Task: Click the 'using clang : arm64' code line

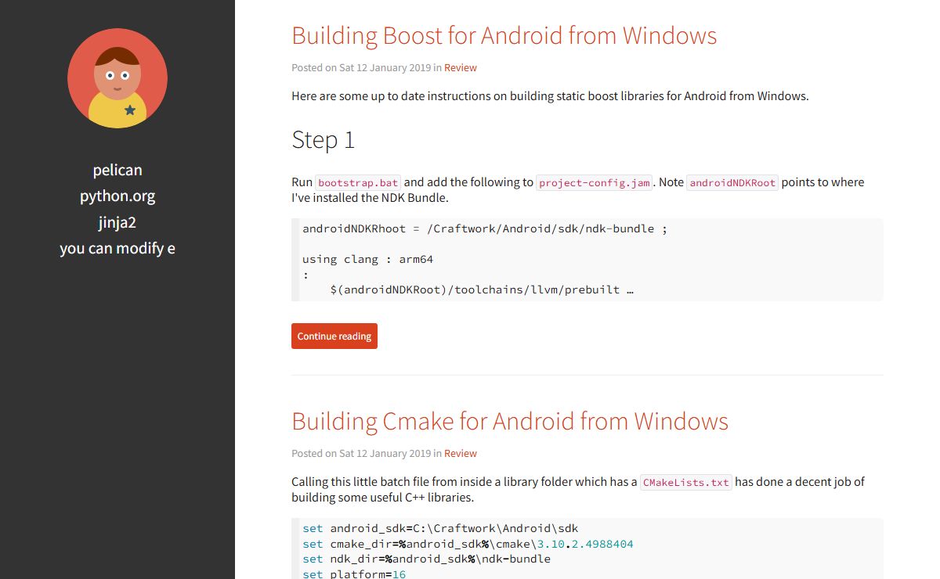Action: [367, 259]
